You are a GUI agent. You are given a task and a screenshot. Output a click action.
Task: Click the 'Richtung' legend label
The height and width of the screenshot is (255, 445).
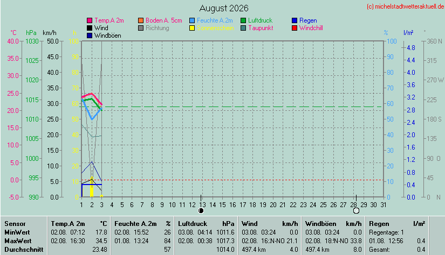click(158, 29)
